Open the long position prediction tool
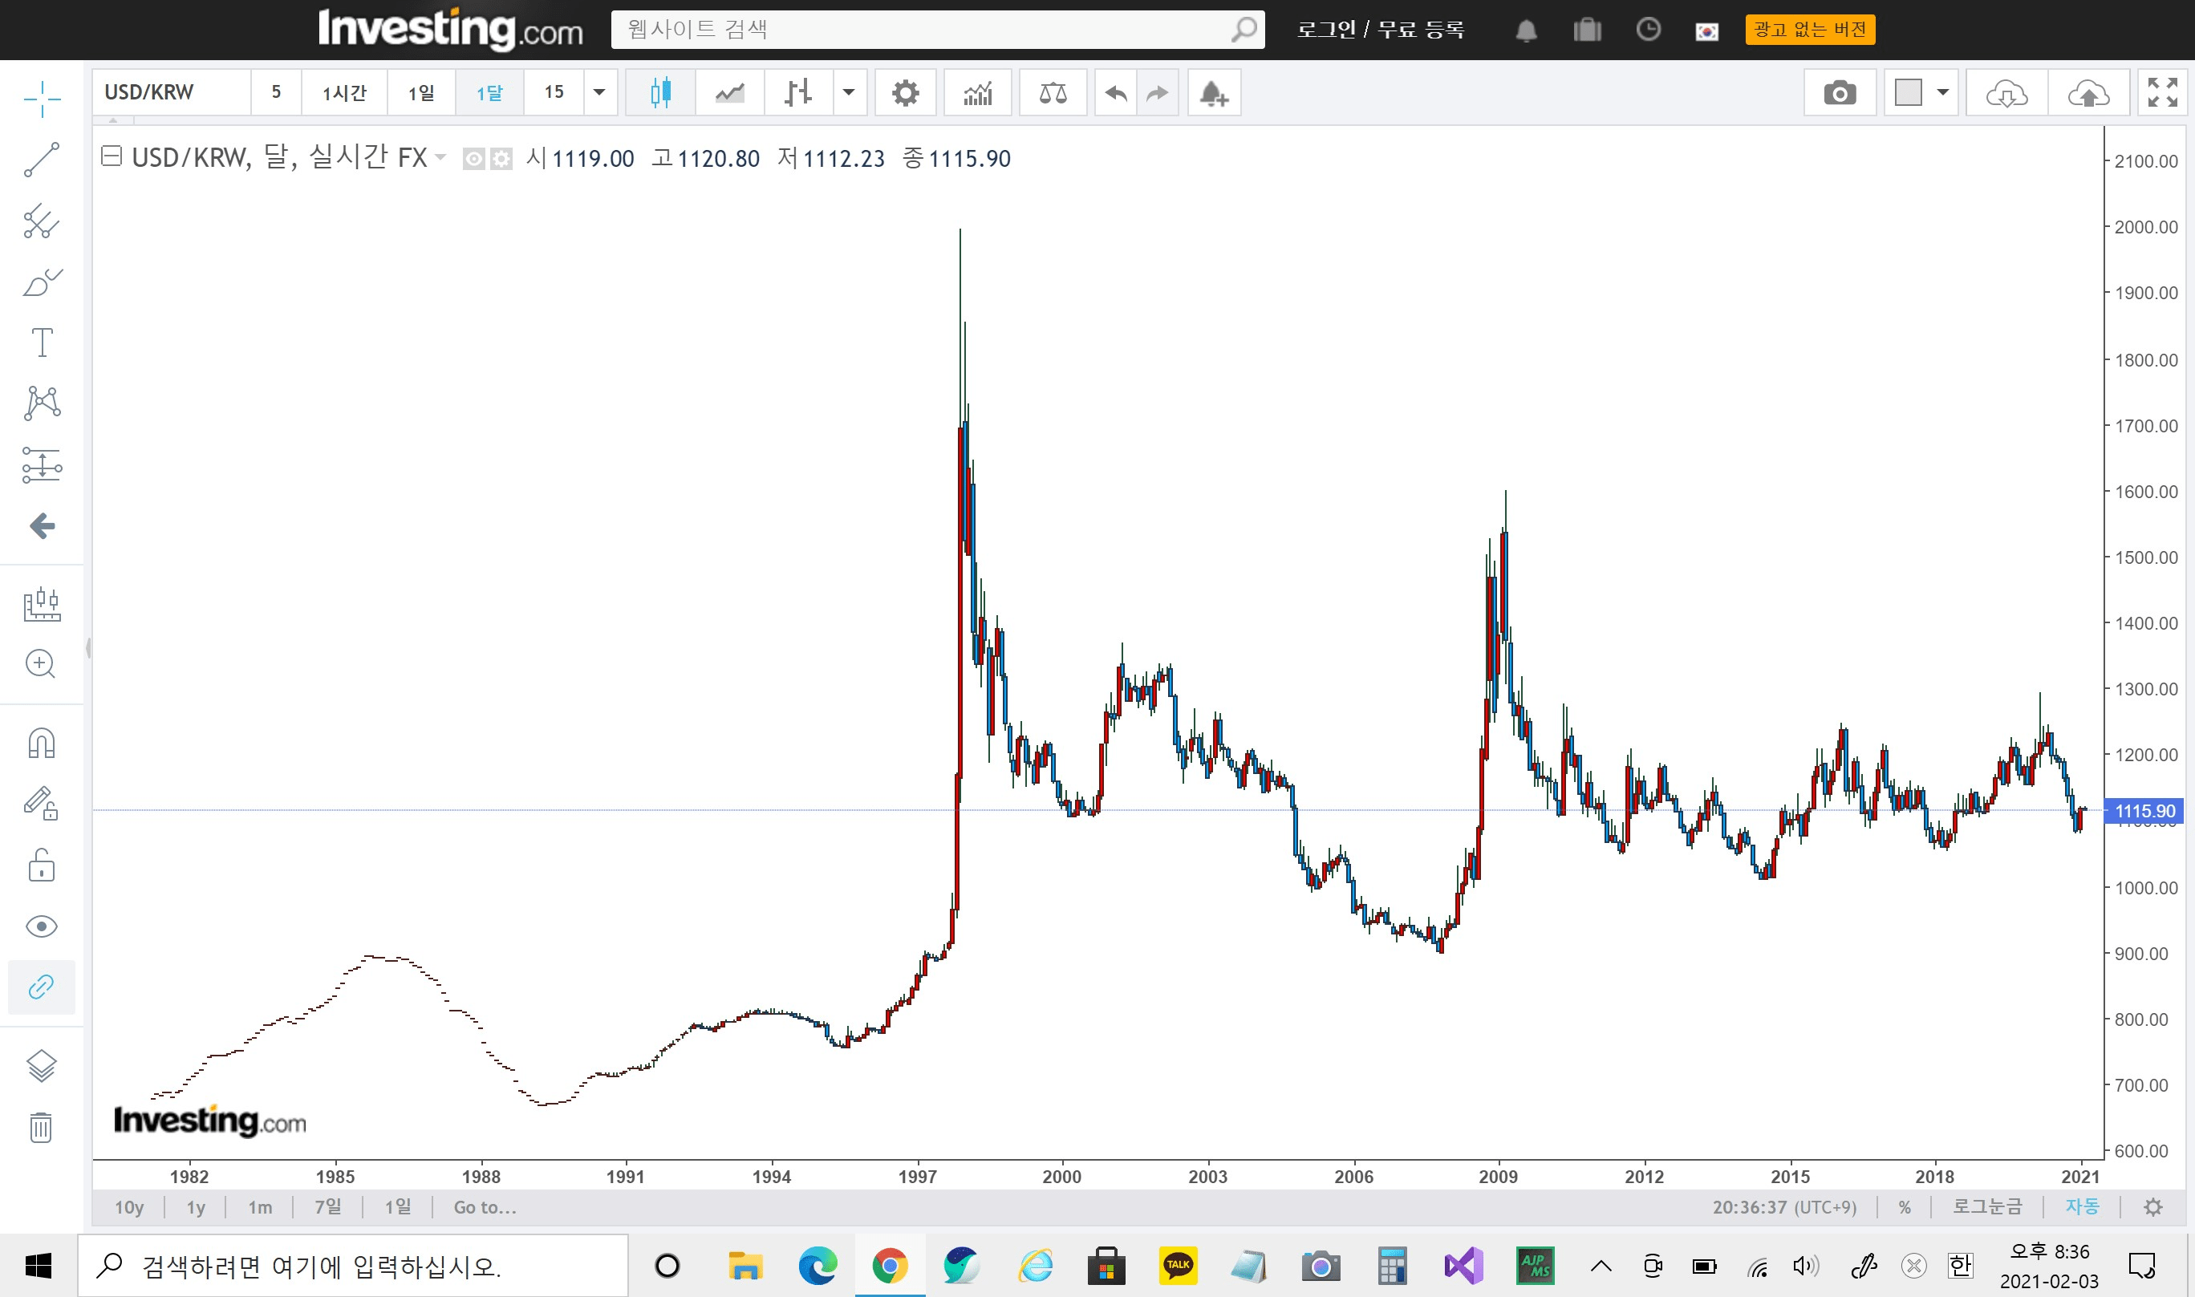Screen dimensions: 2195x1297 point(42,465)
